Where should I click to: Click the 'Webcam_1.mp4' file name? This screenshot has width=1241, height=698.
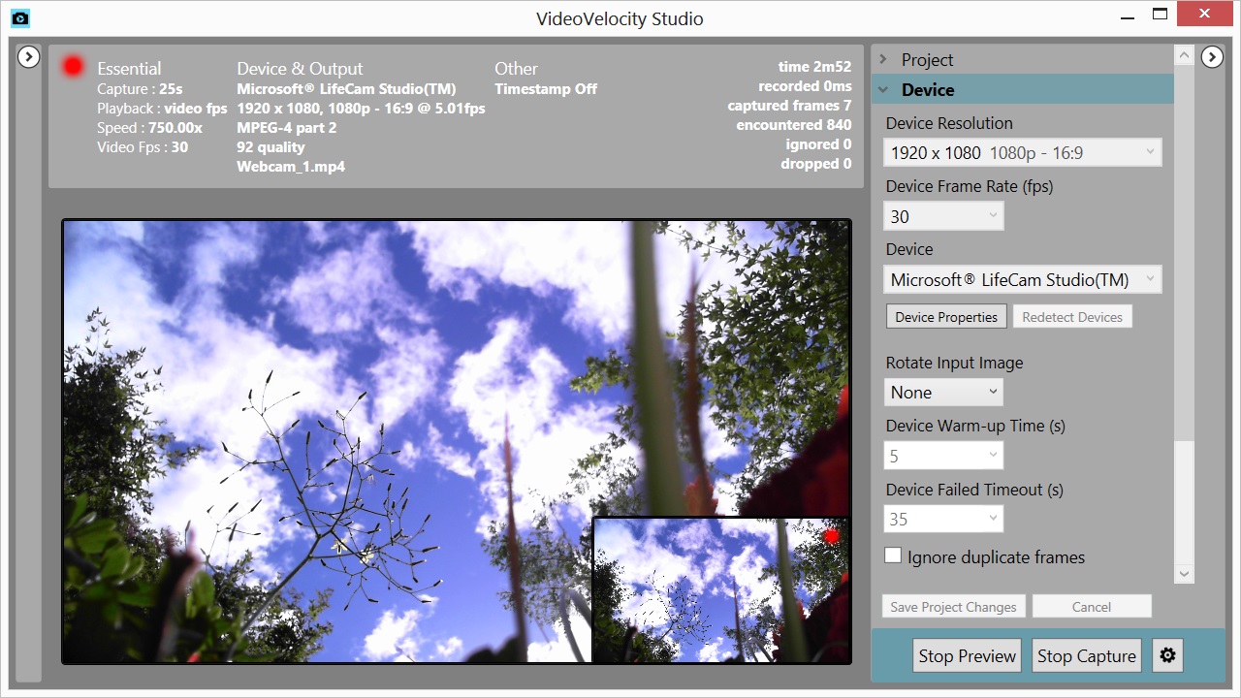tap(291, 166)
